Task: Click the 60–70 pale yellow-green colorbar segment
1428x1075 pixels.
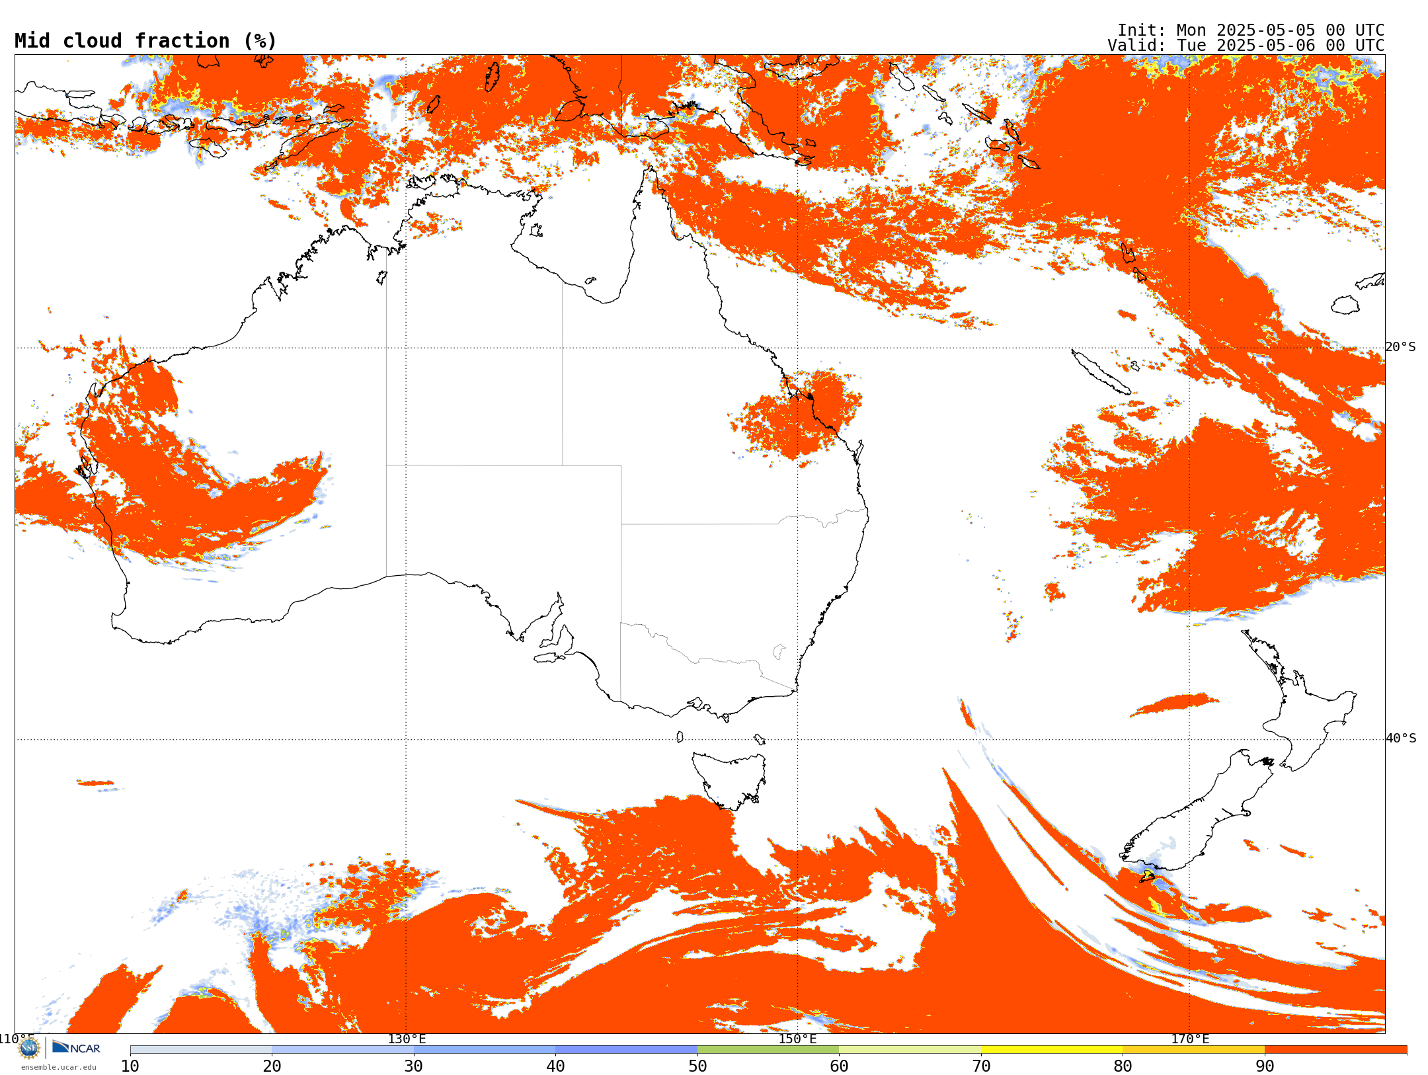Action: [910, 1050]
